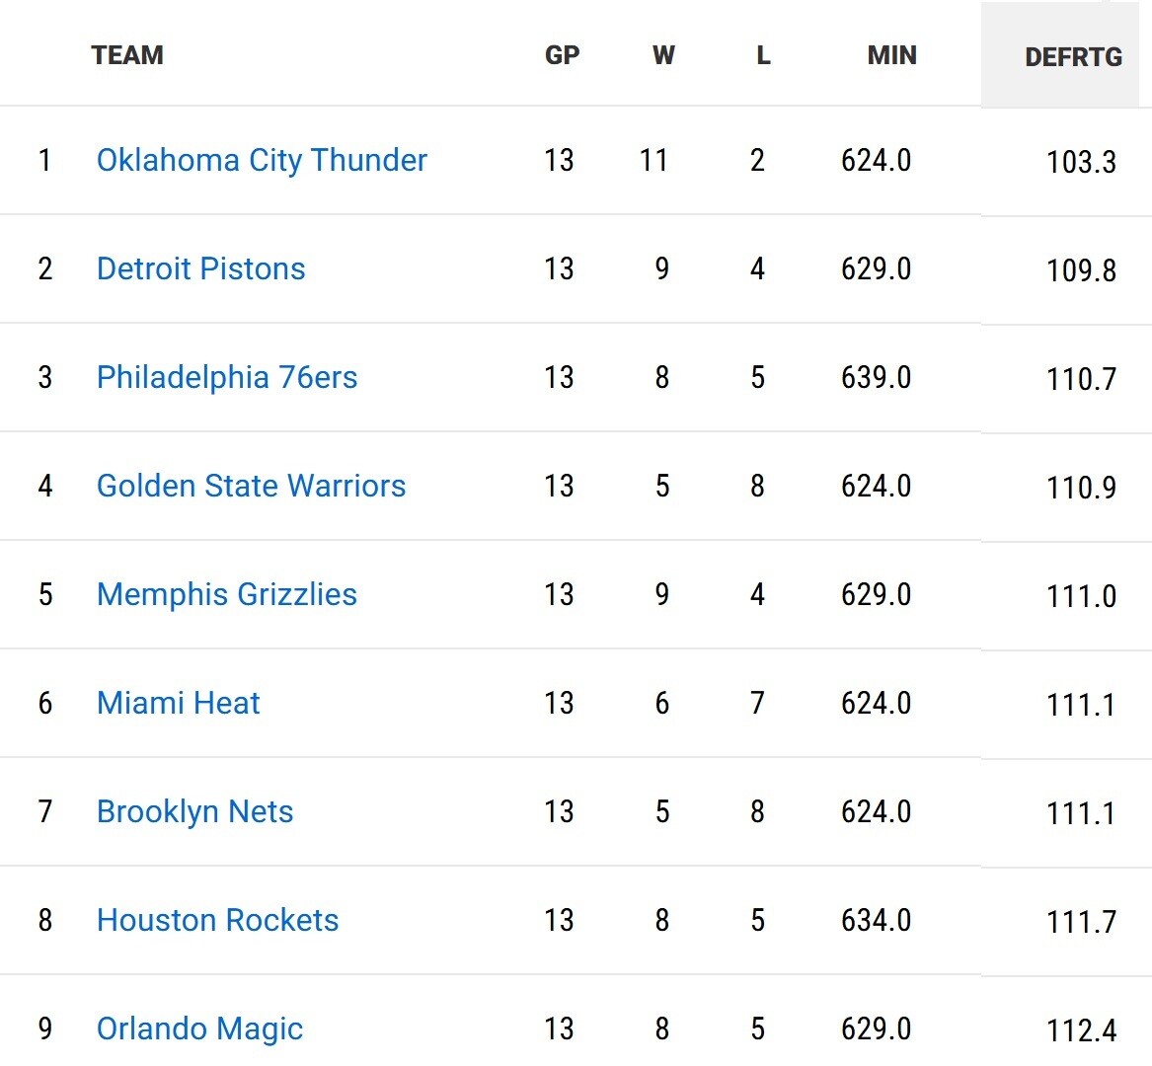Sort table by TEAM column header

127,55
